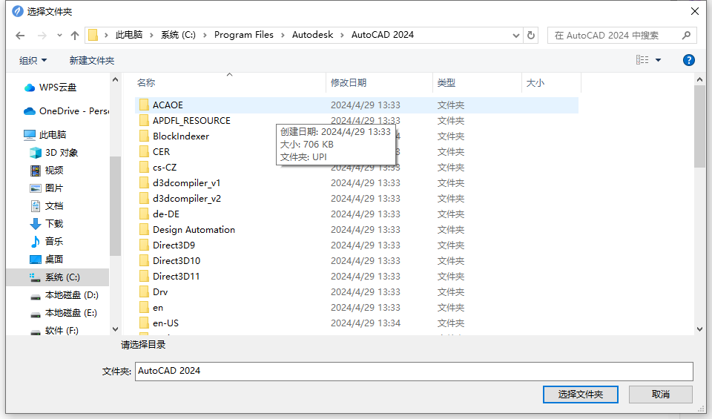712x419 pixels.
Task: Open 音乐 folder in sidebar
Action: [x=54, y=242]
